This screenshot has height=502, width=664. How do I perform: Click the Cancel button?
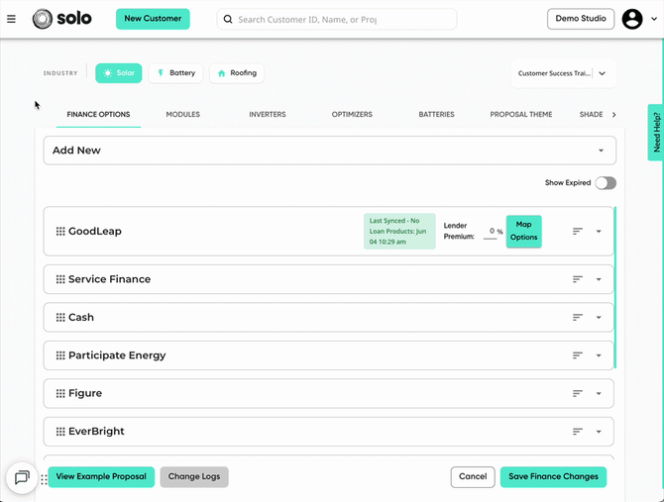pos(473,477)
